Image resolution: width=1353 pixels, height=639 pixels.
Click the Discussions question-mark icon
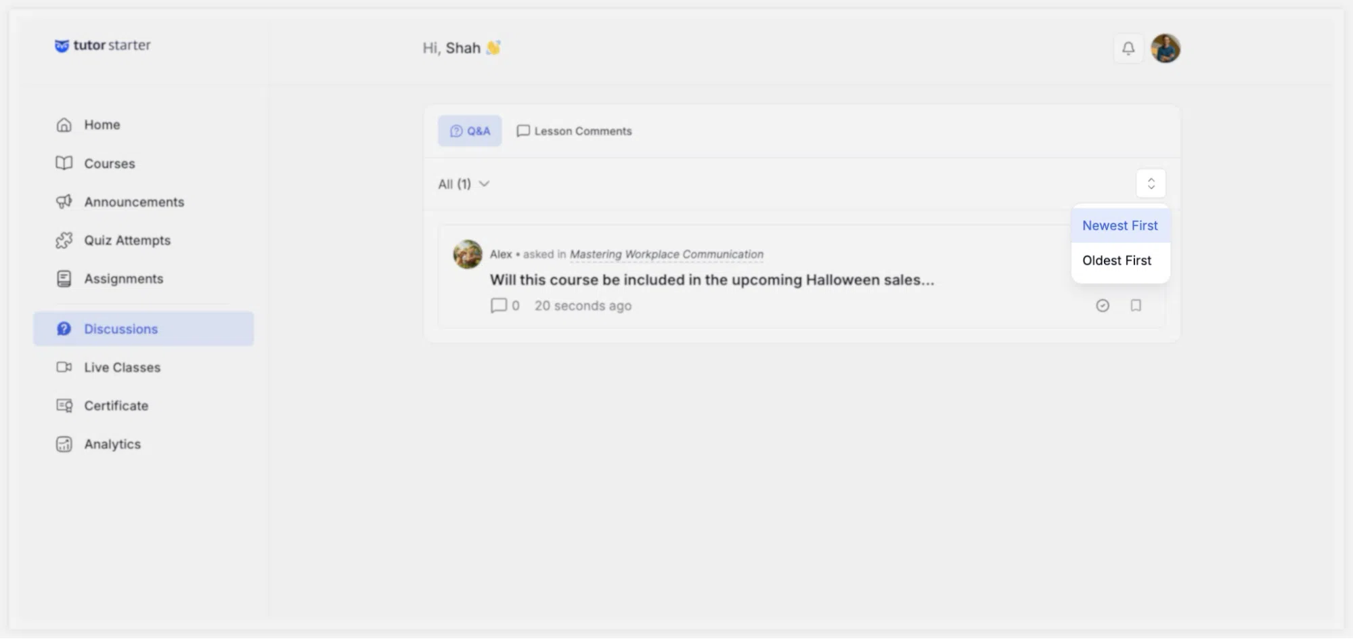coord(64,329)
